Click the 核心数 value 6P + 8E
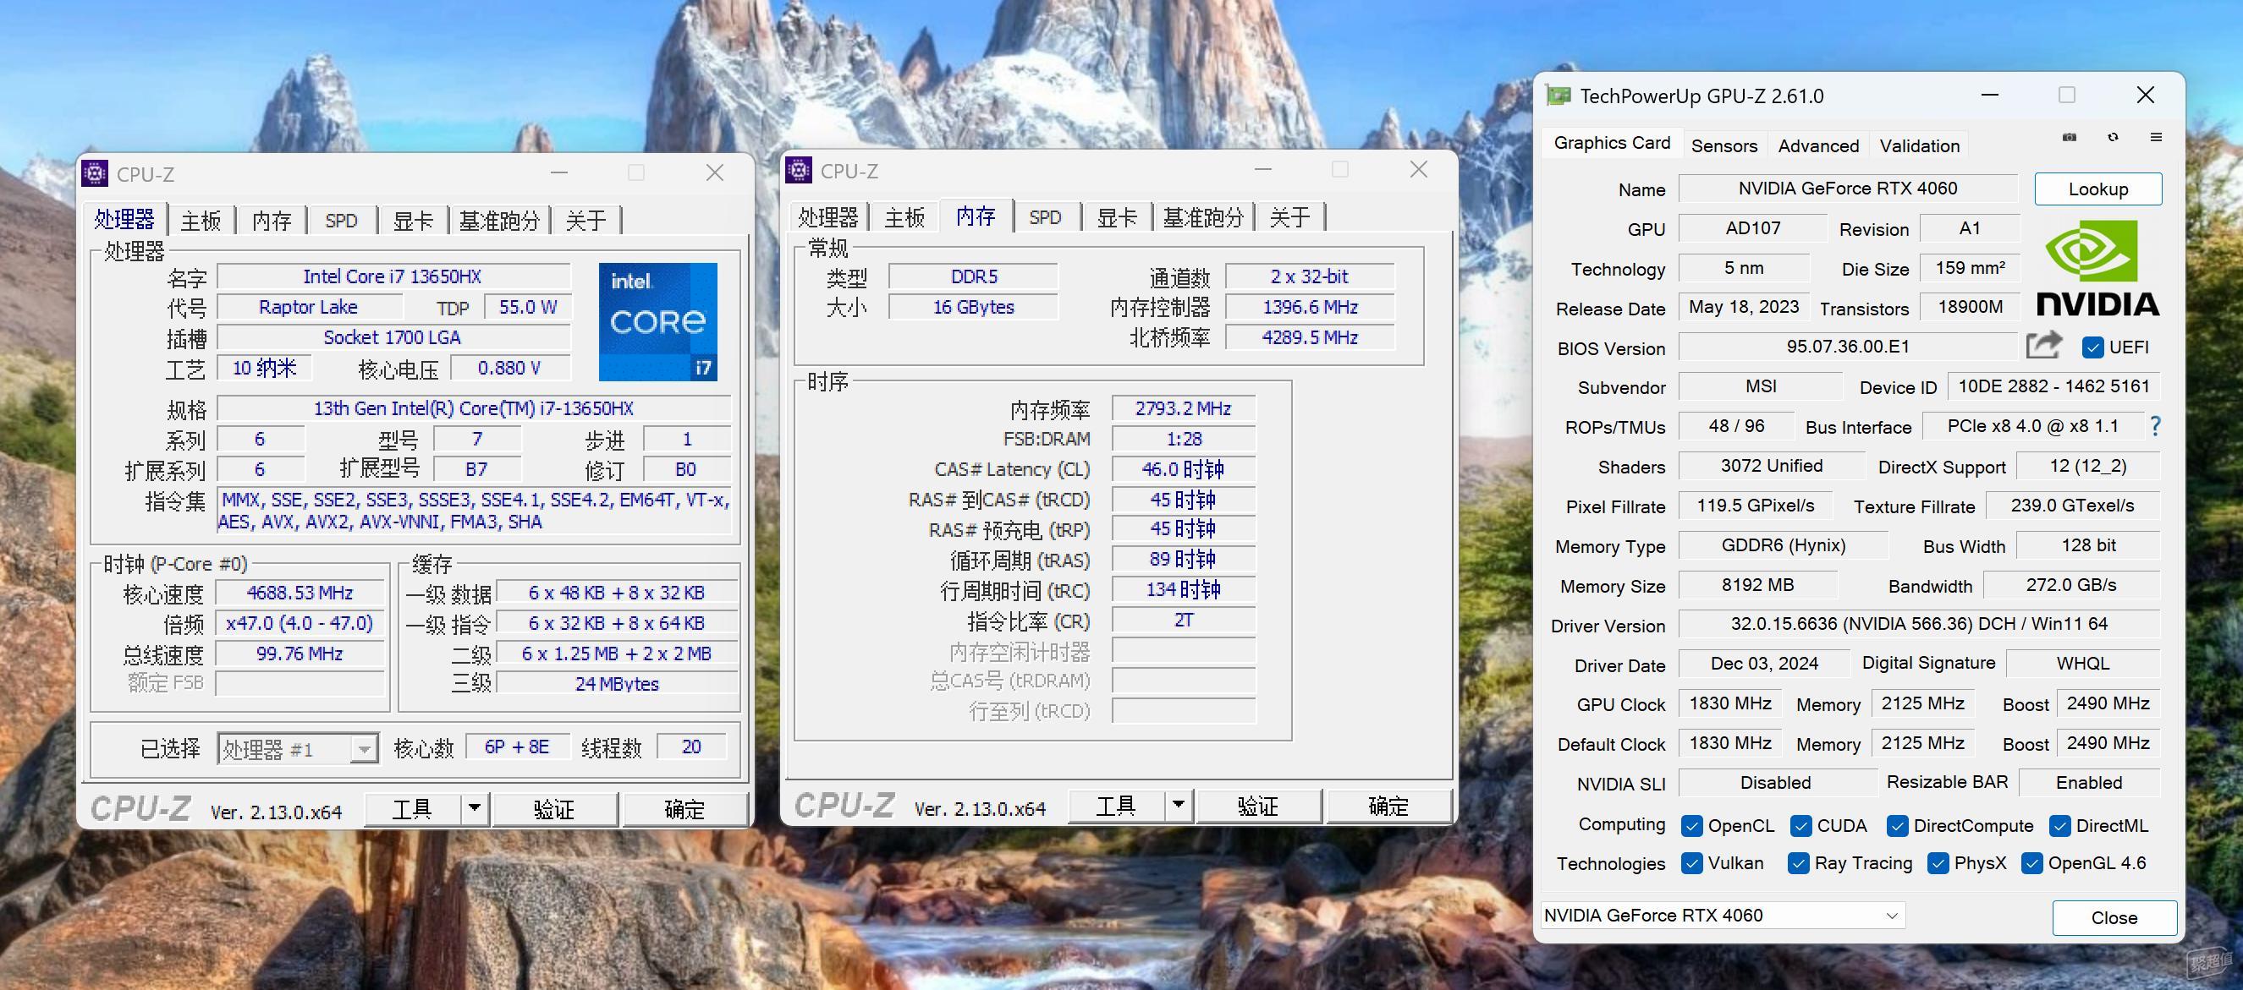 pos(517,747)
